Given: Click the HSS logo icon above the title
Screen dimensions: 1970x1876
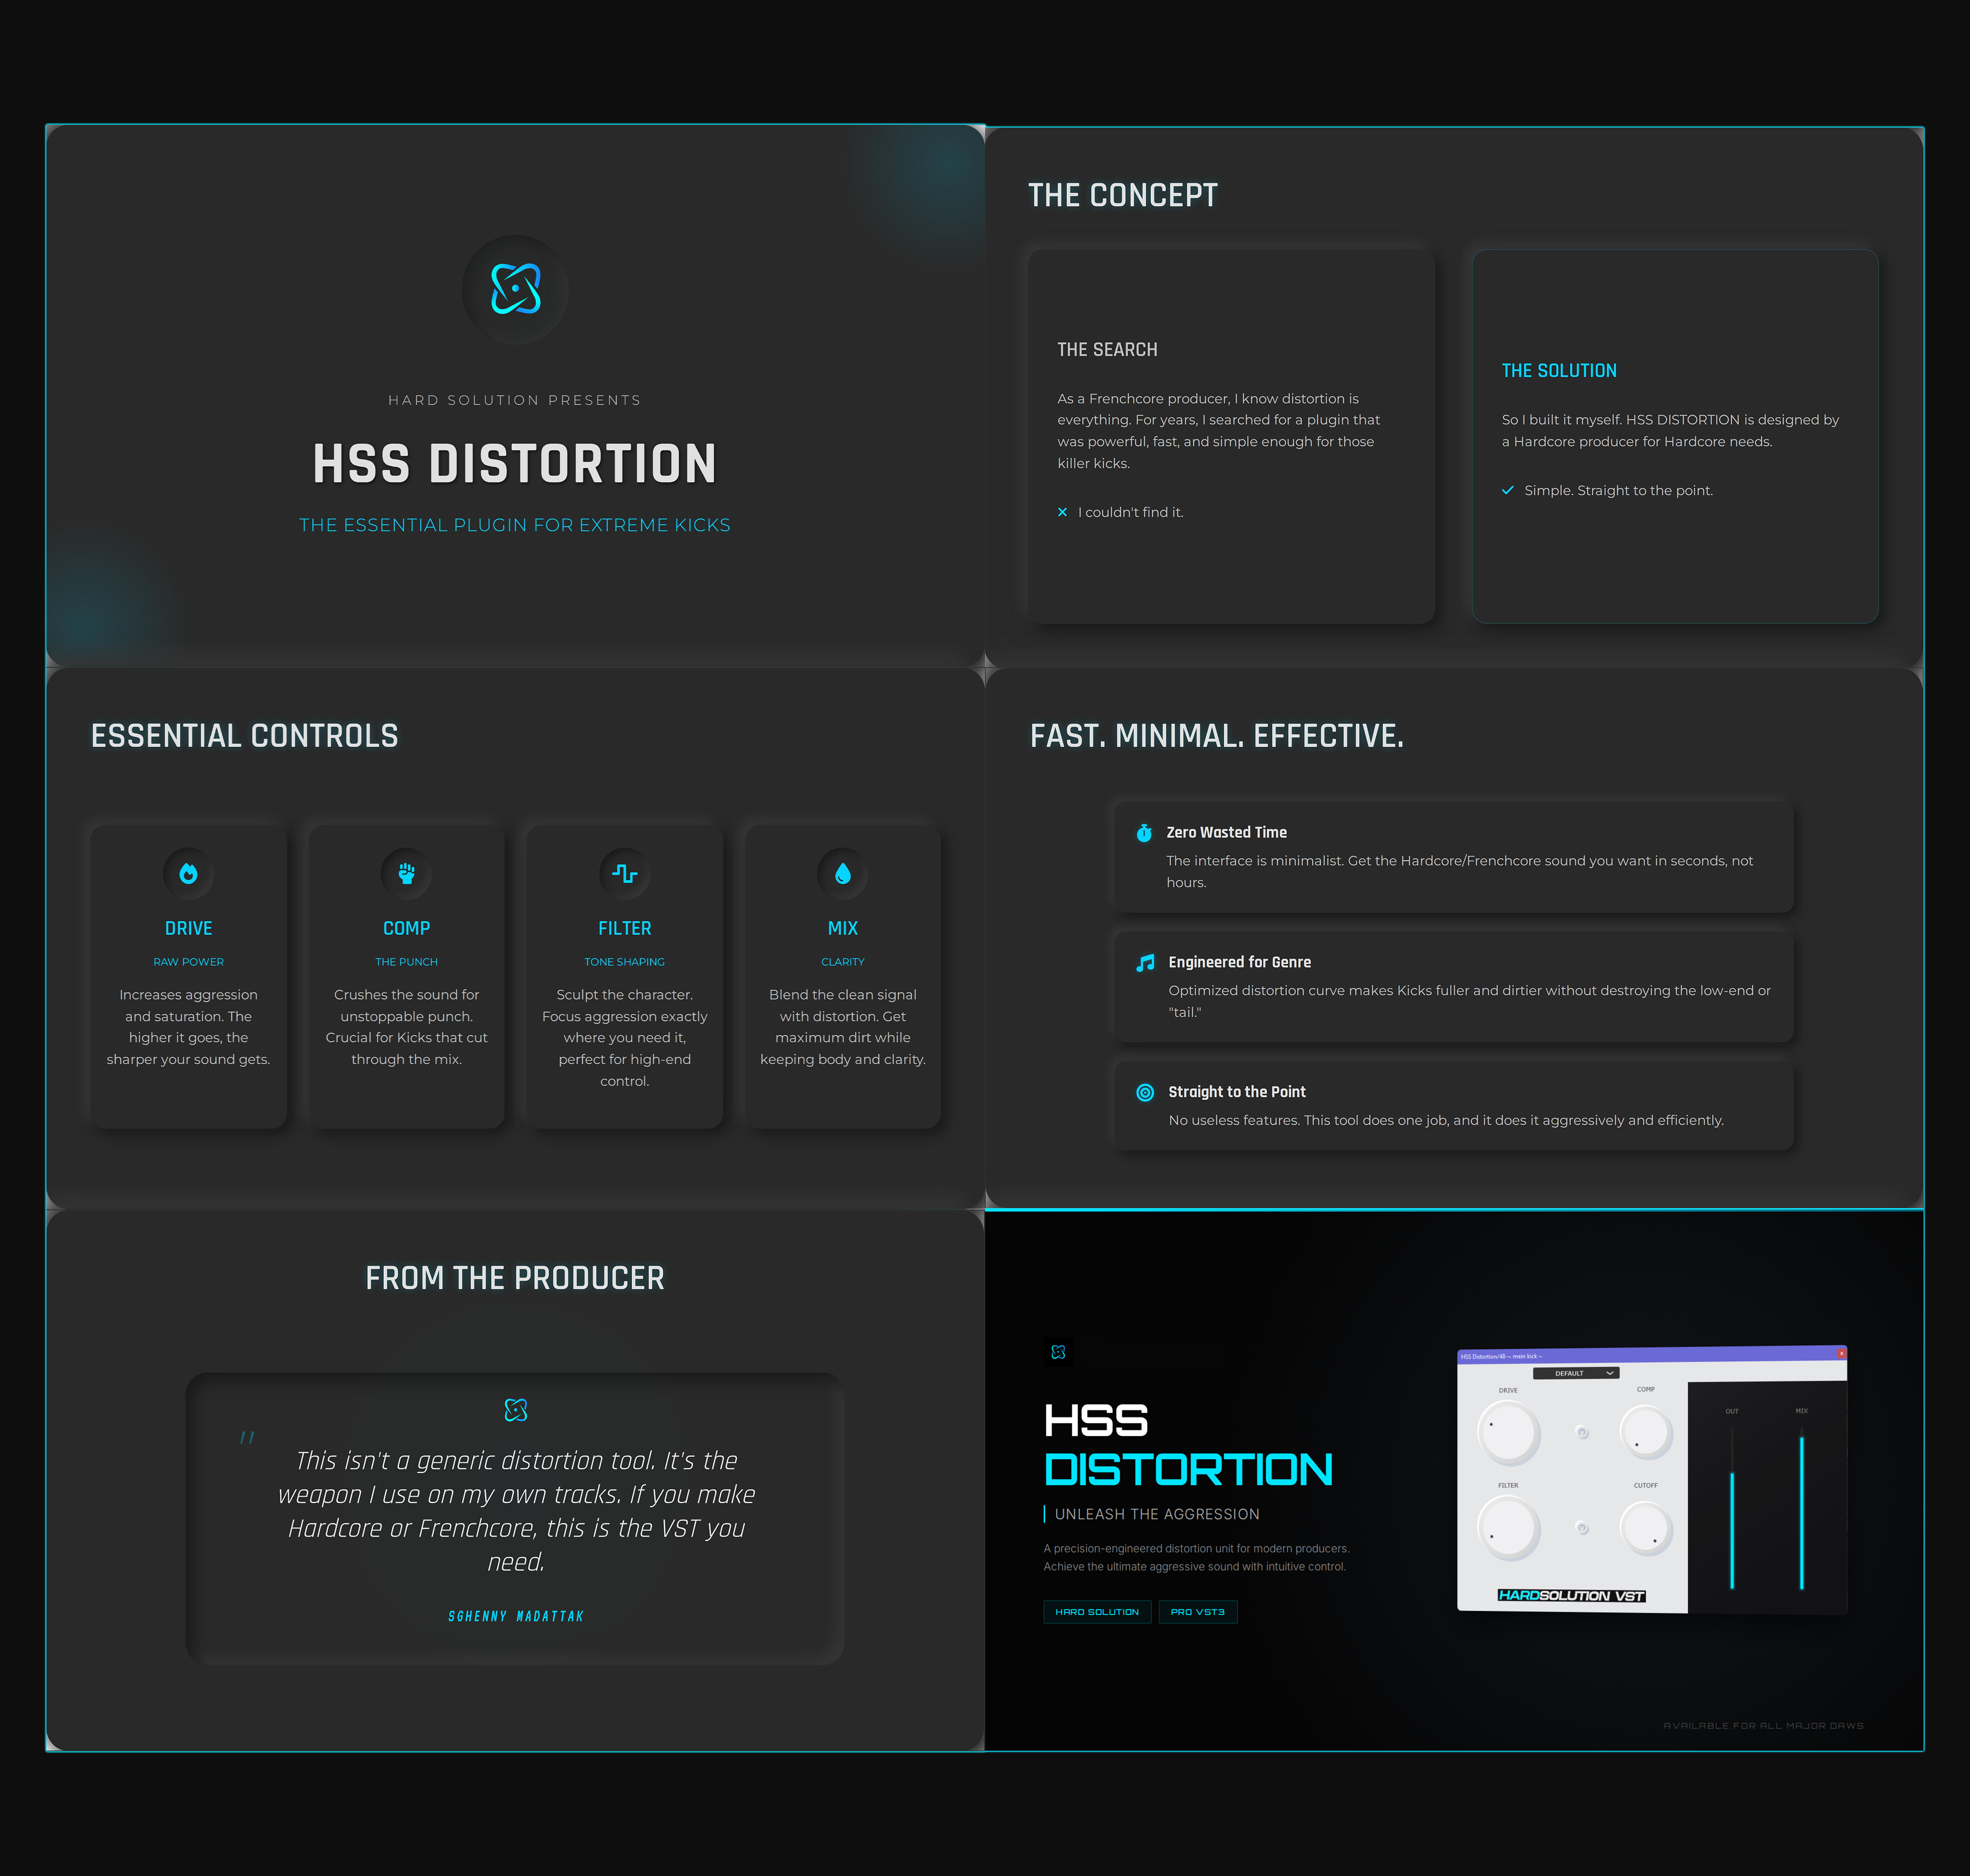Looking at the screenshot, I should (515, 289).
